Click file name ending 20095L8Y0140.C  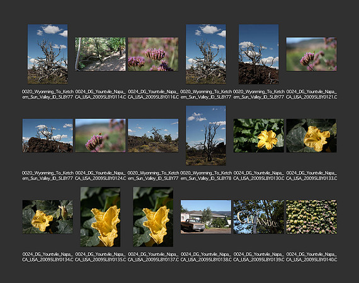pos(311,257)
